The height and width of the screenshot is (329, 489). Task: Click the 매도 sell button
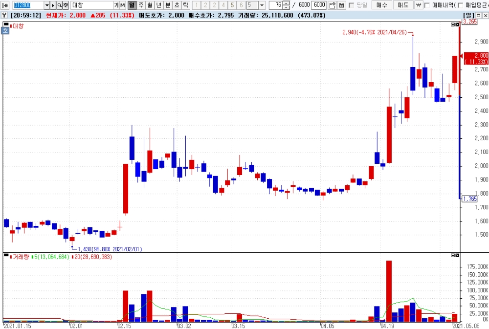click(x=403, y=5)
